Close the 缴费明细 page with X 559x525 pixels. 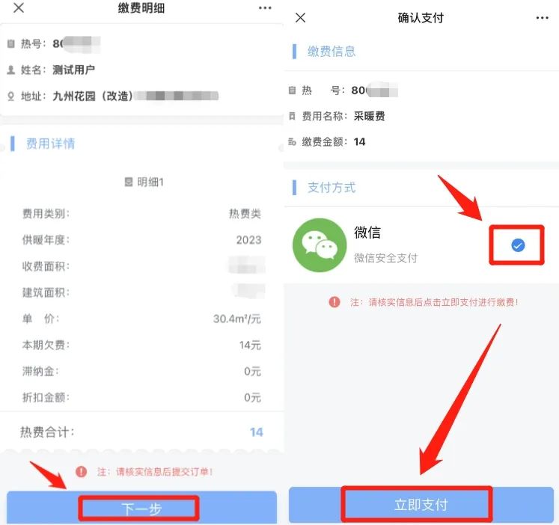click(x=19, y=7)
